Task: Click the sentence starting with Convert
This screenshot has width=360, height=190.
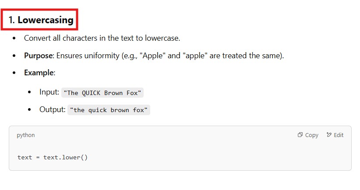Action: coord(102,38)
